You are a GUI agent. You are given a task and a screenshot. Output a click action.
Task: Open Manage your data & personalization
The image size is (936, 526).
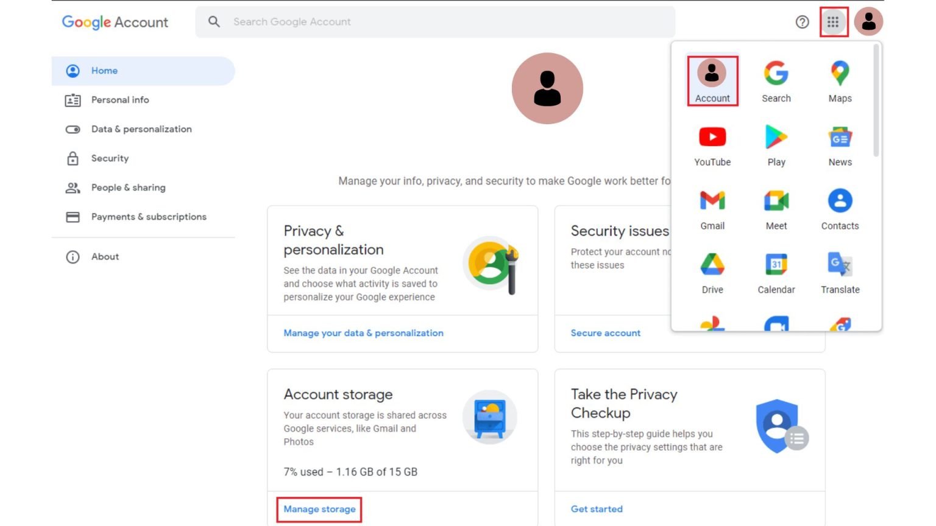363,333
